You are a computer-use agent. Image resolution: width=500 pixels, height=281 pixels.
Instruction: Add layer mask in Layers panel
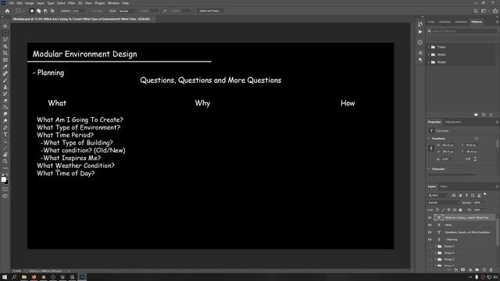[463, 270]
